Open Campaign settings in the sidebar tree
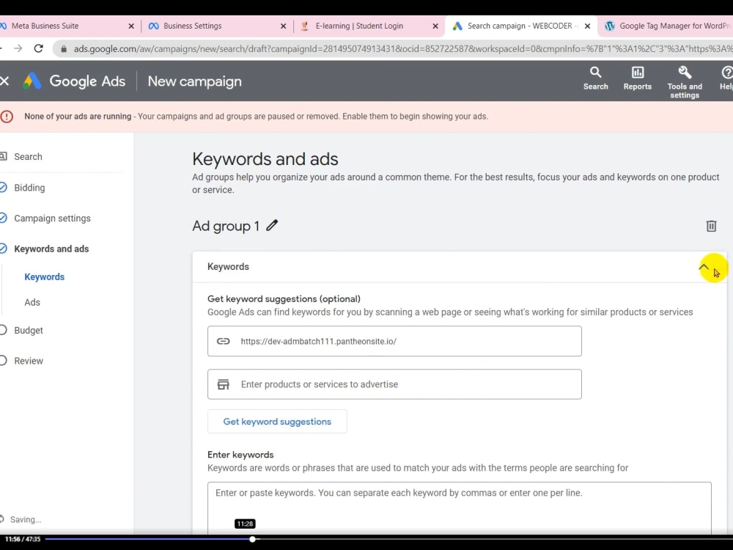 [52, 218]
